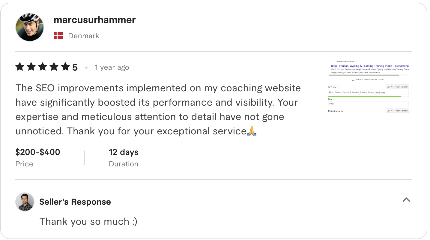This screenshot has width=430, height=240.
Task: Click the Insert variable button next to Meta description
Action: [x=402, y=110]
